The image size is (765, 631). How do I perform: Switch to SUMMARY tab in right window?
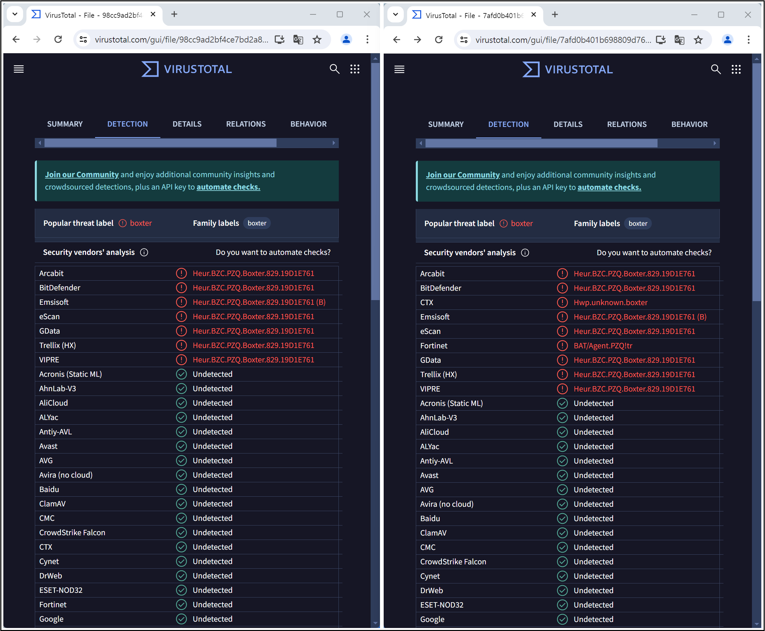pos(446,124)
